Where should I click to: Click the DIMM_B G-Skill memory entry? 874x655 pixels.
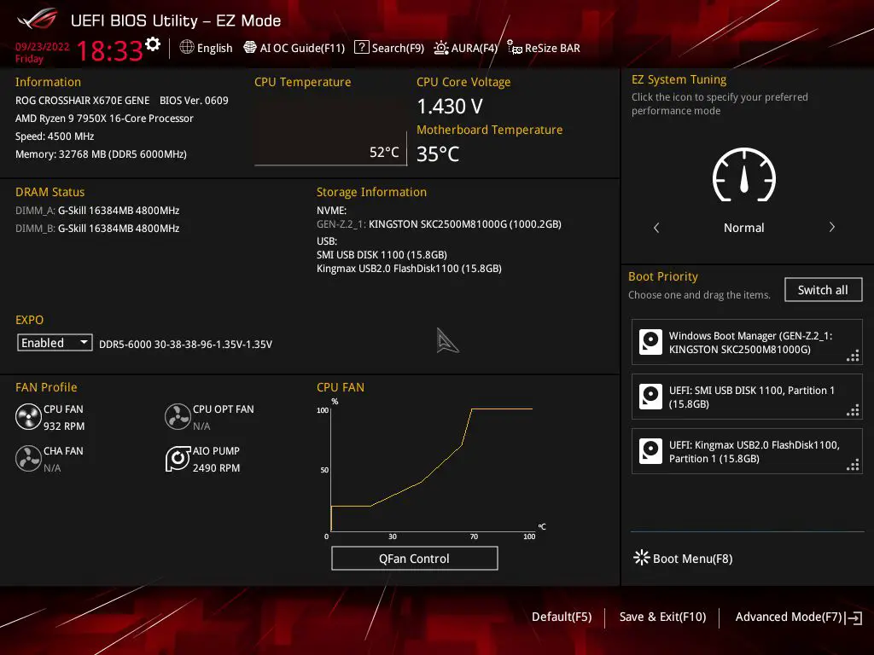pyautogui.click(x=97, y=229)
